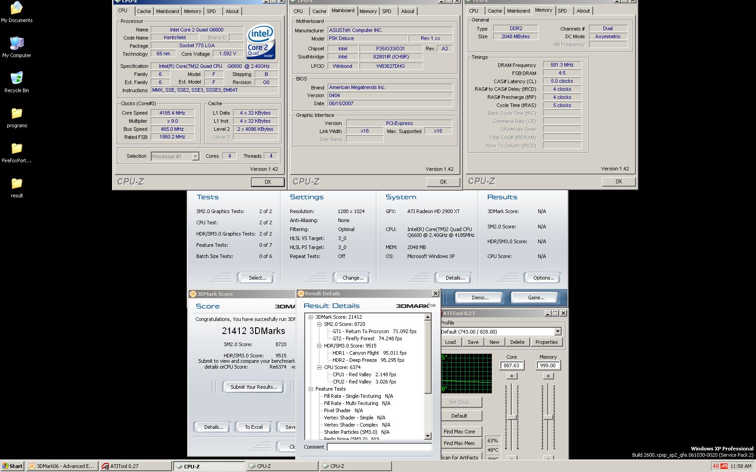Click scroll down arrow in Result Details tree

click(x=428, y=436)
